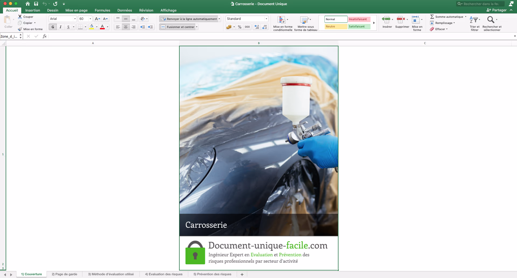The height and width of the screenshot is (278, 517).
Task: Undo the last action
Action: (x=45, y=4)
